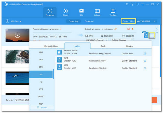This screenshot has width=163, height=113.
Task: Click the Quality: Auto text
Action: point(127,53)
